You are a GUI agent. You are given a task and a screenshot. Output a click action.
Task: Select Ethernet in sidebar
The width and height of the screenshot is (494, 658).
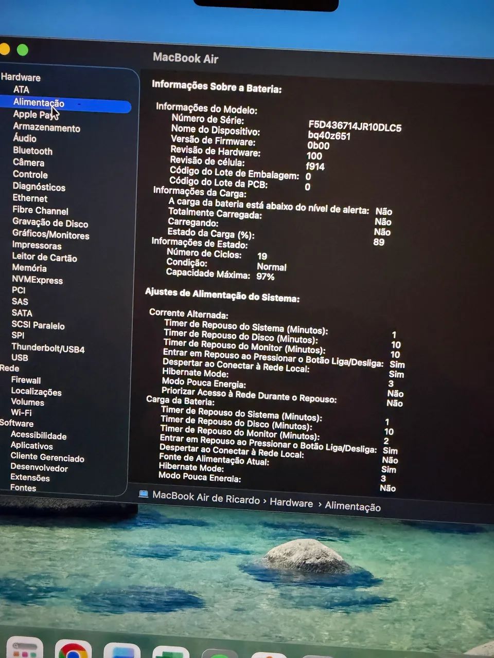point(30,198)
